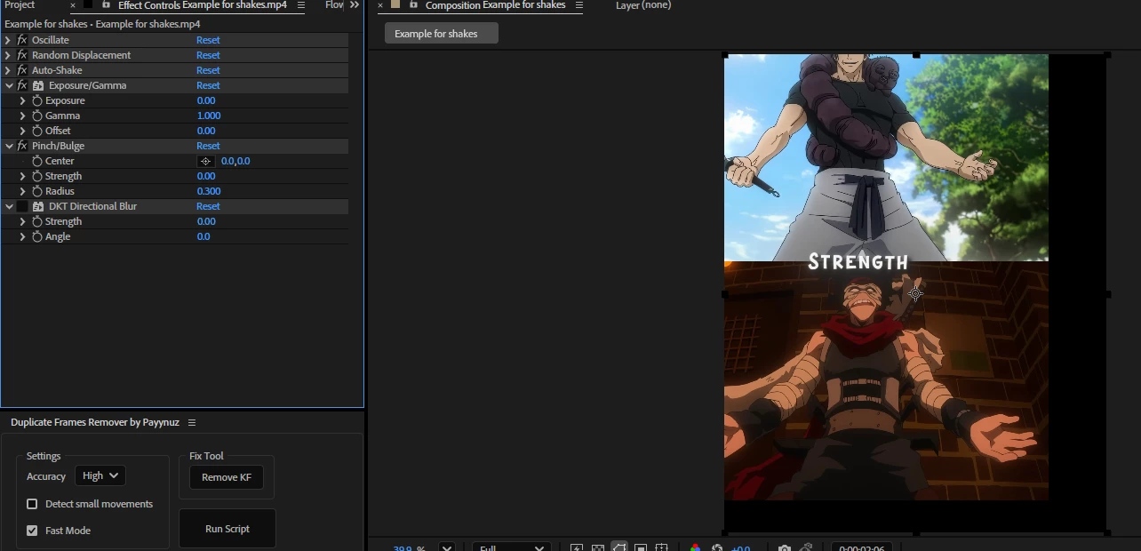
Task: Click the DKT Directional Blur preset icon
Action: click(x=38, y=206)
